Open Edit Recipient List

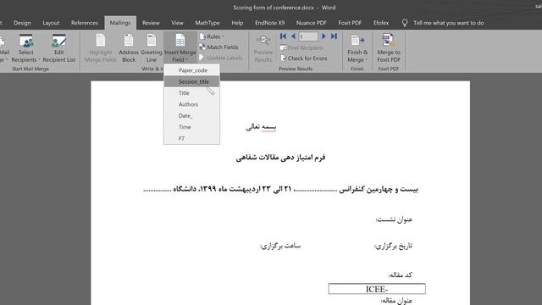[x=58, y=48]
